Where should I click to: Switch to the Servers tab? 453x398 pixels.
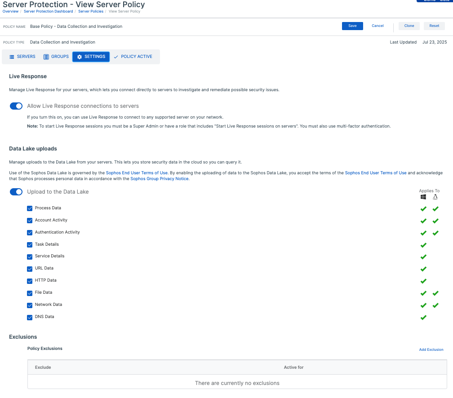coord(22,57)
